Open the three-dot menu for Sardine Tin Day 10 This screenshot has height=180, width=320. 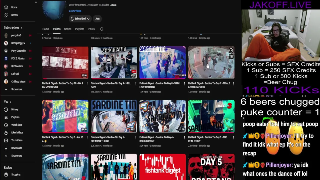pos(87,84)
